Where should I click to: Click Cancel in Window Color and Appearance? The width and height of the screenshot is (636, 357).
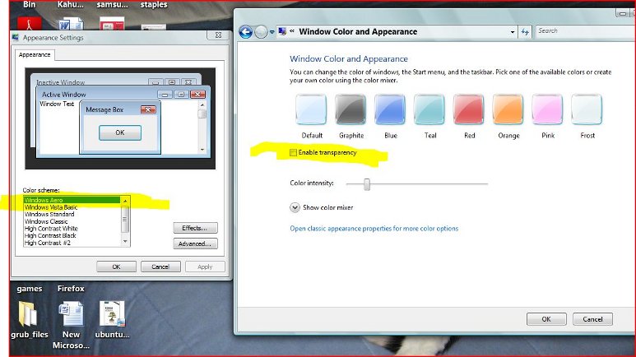click(x=592, y=319)
